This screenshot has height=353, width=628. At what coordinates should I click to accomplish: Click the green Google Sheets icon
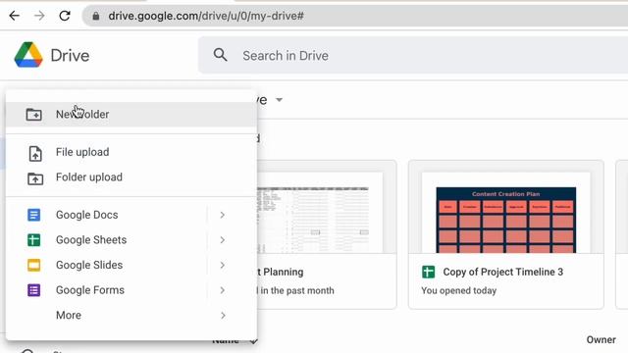pos(34,240)
